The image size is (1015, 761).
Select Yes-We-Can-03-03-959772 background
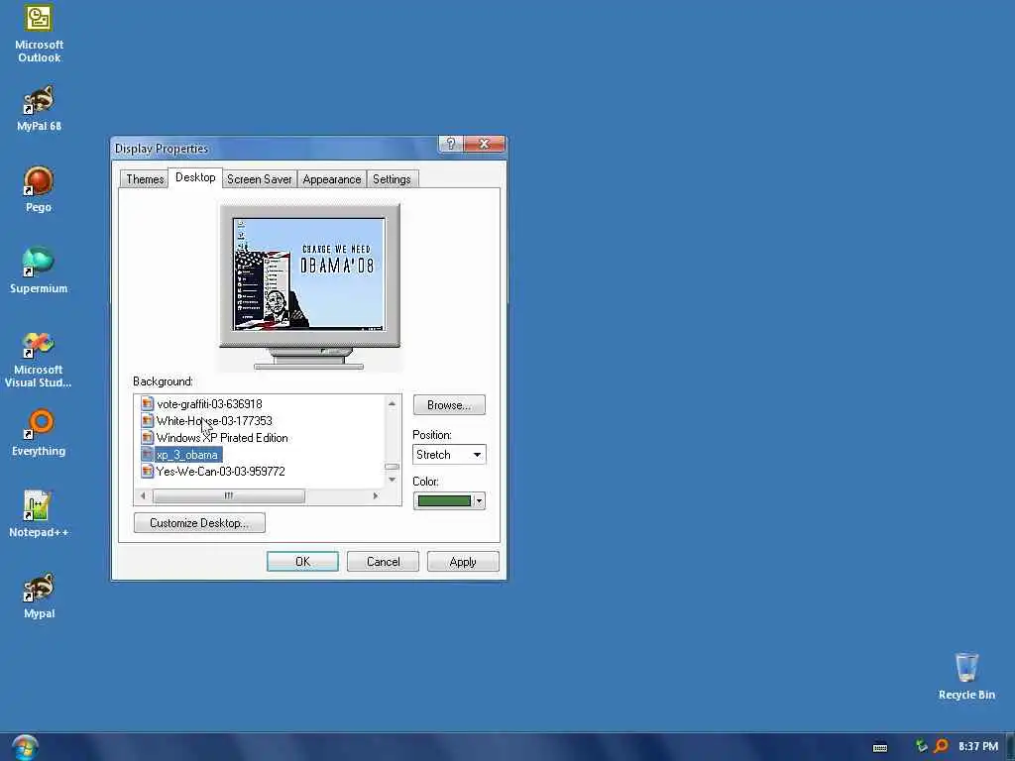point(220,471)
